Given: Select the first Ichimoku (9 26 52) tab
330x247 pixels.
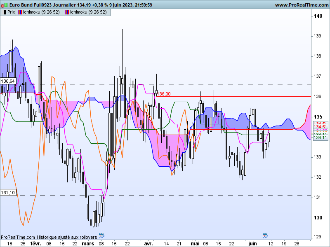Looking at the screenshot, I should pyautogui.click(x=40, y=12).
